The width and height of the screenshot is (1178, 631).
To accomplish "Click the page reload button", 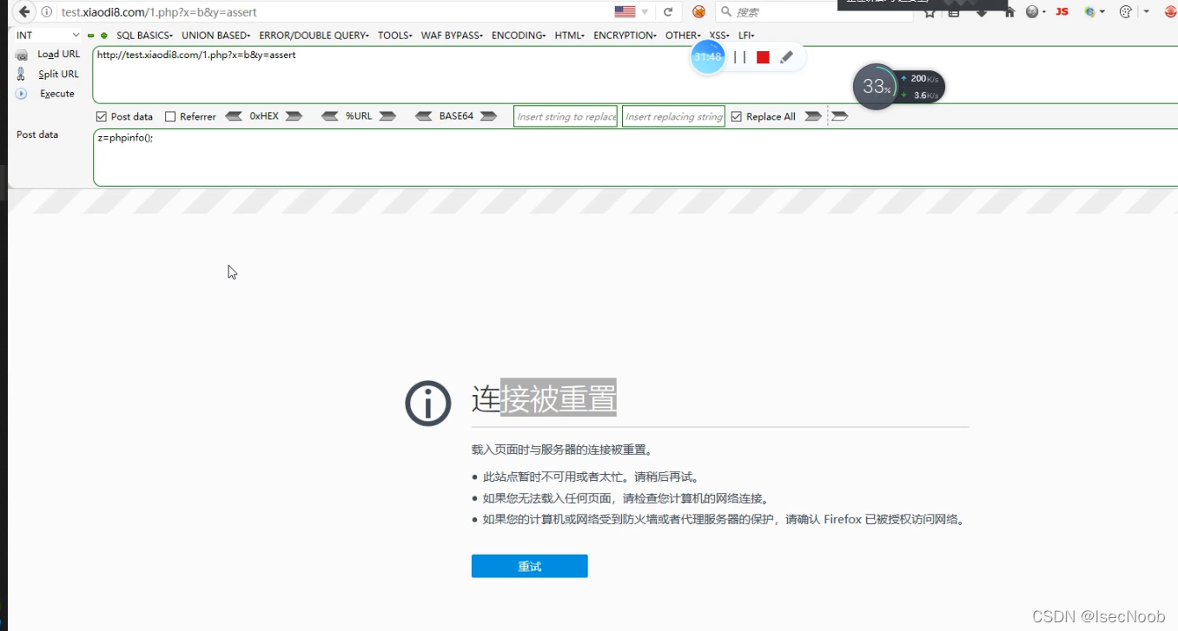I will click(x=667, y=13).
